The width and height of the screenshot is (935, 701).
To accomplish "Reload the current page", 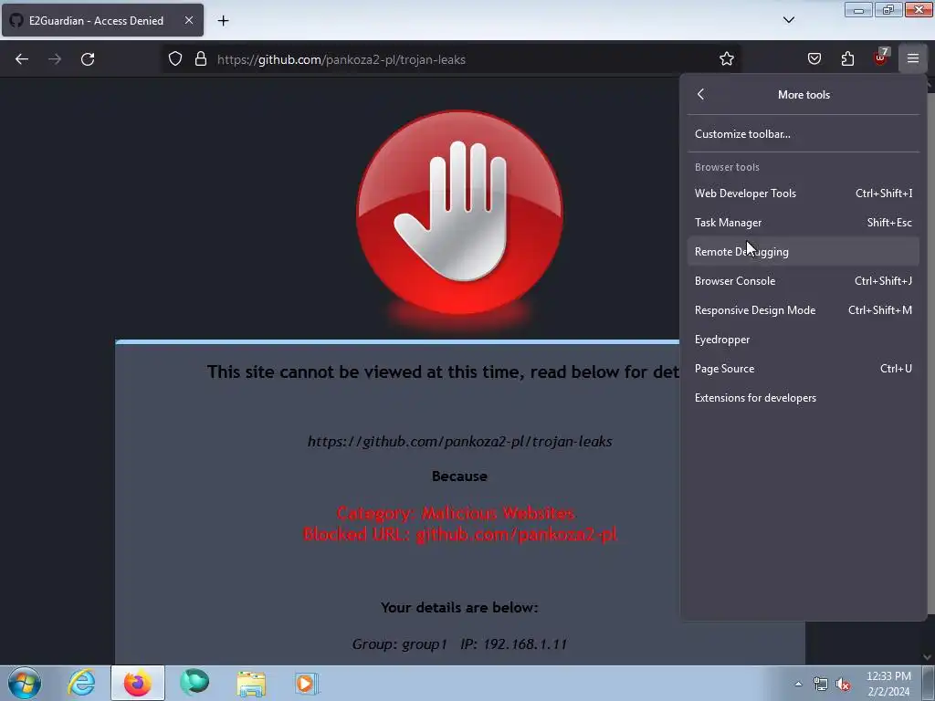I will (x=88, y=59).
